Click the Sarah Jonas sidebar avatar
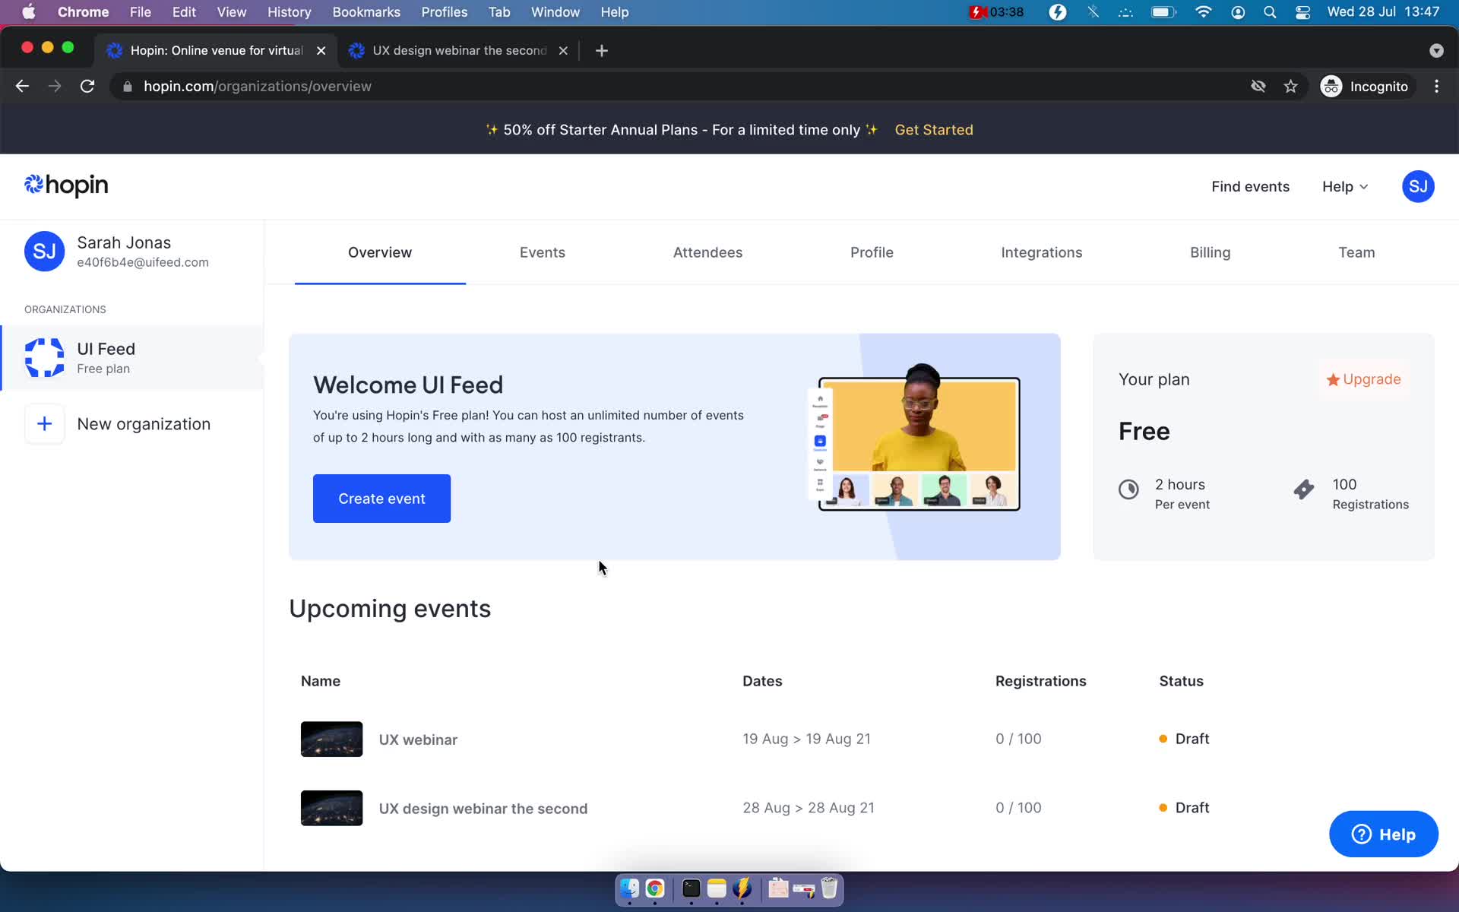Viewport: 1459px width, 912px height. click(44, 252)
